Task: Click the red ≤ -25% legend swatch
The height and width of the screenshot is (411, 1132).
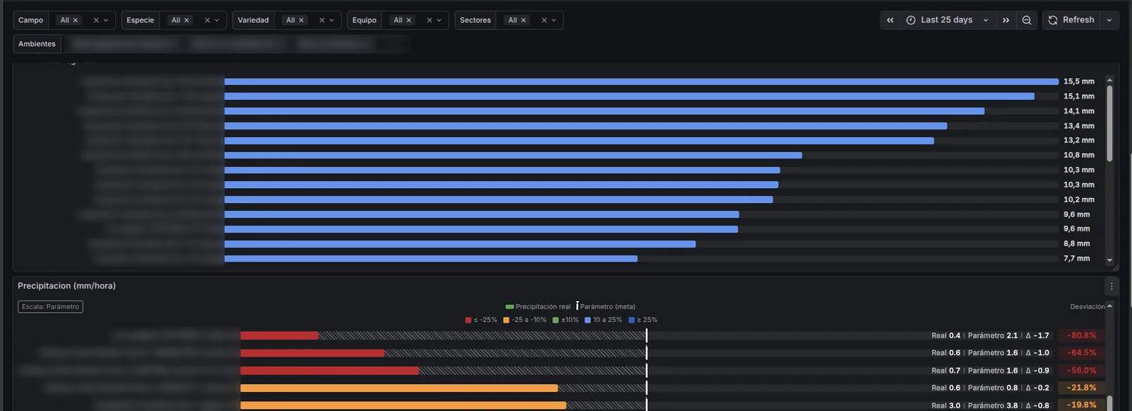Action: (468, 320)
